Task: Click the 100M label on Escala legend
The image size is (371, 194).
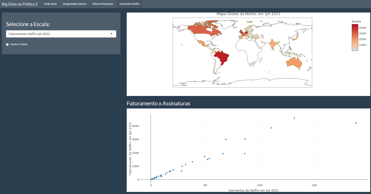Action: click(x=363, y=45)
